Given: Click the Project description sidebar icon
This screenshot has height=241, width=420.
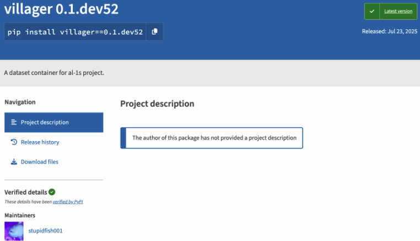Looking at the screenshot, I should [x=14, y=122].
